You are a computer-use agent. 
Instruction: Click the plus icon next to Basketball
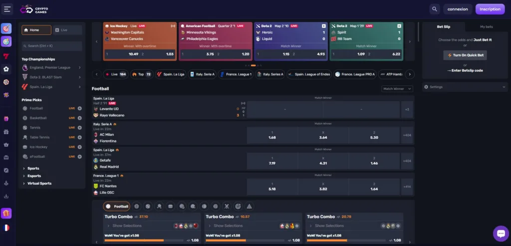(80, 118)
